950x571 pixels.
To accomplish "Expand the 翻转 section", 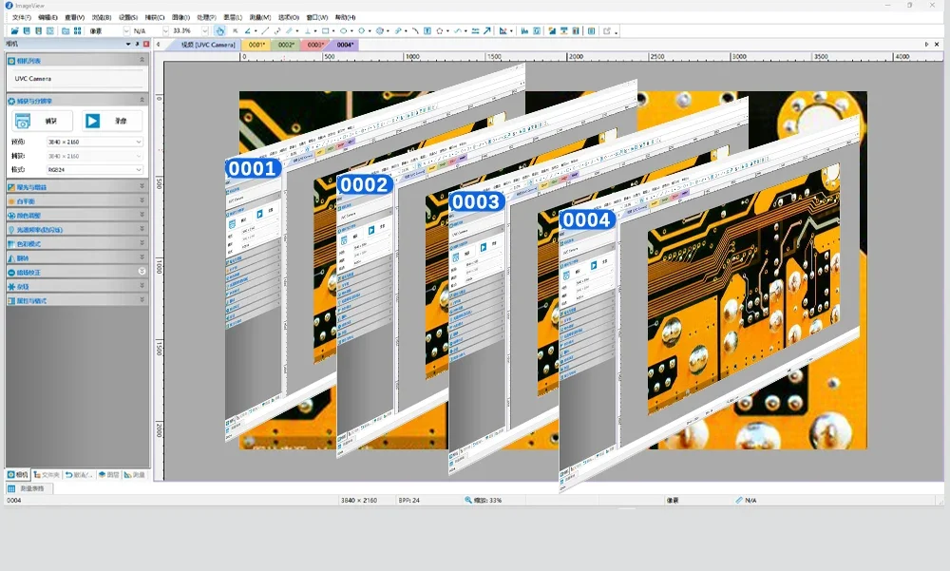I will click(77, 257).
